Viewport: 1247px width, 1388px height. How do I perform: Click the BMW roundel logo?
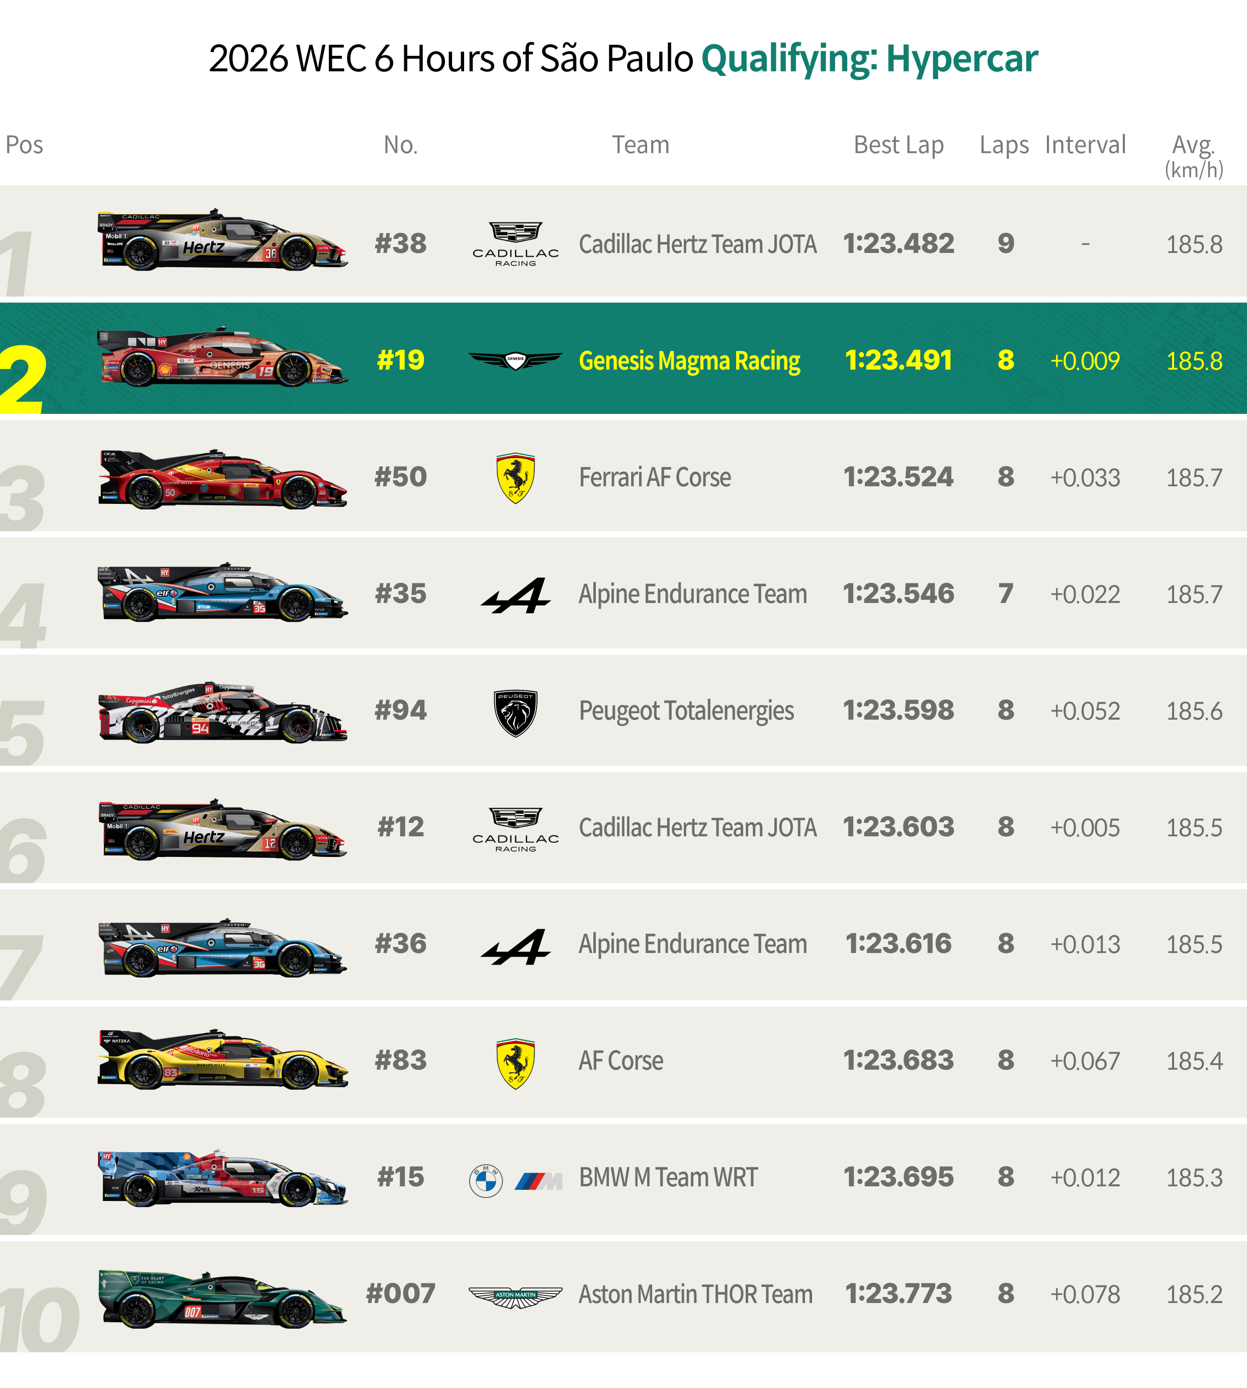pyautogui.click(x=486, y=1180)
